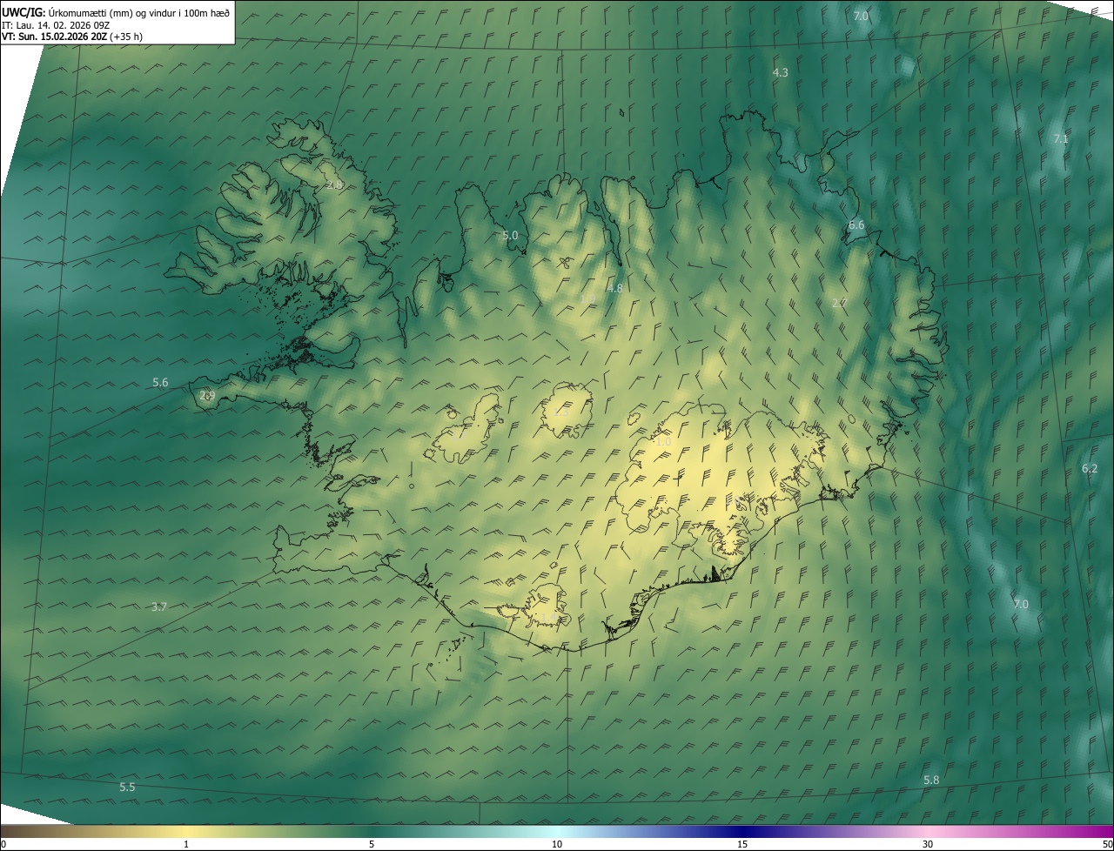This screenshot has height=851, width=1114.
Task: Click the pink colorbar segment above tick 30
Action: [928, 831]
